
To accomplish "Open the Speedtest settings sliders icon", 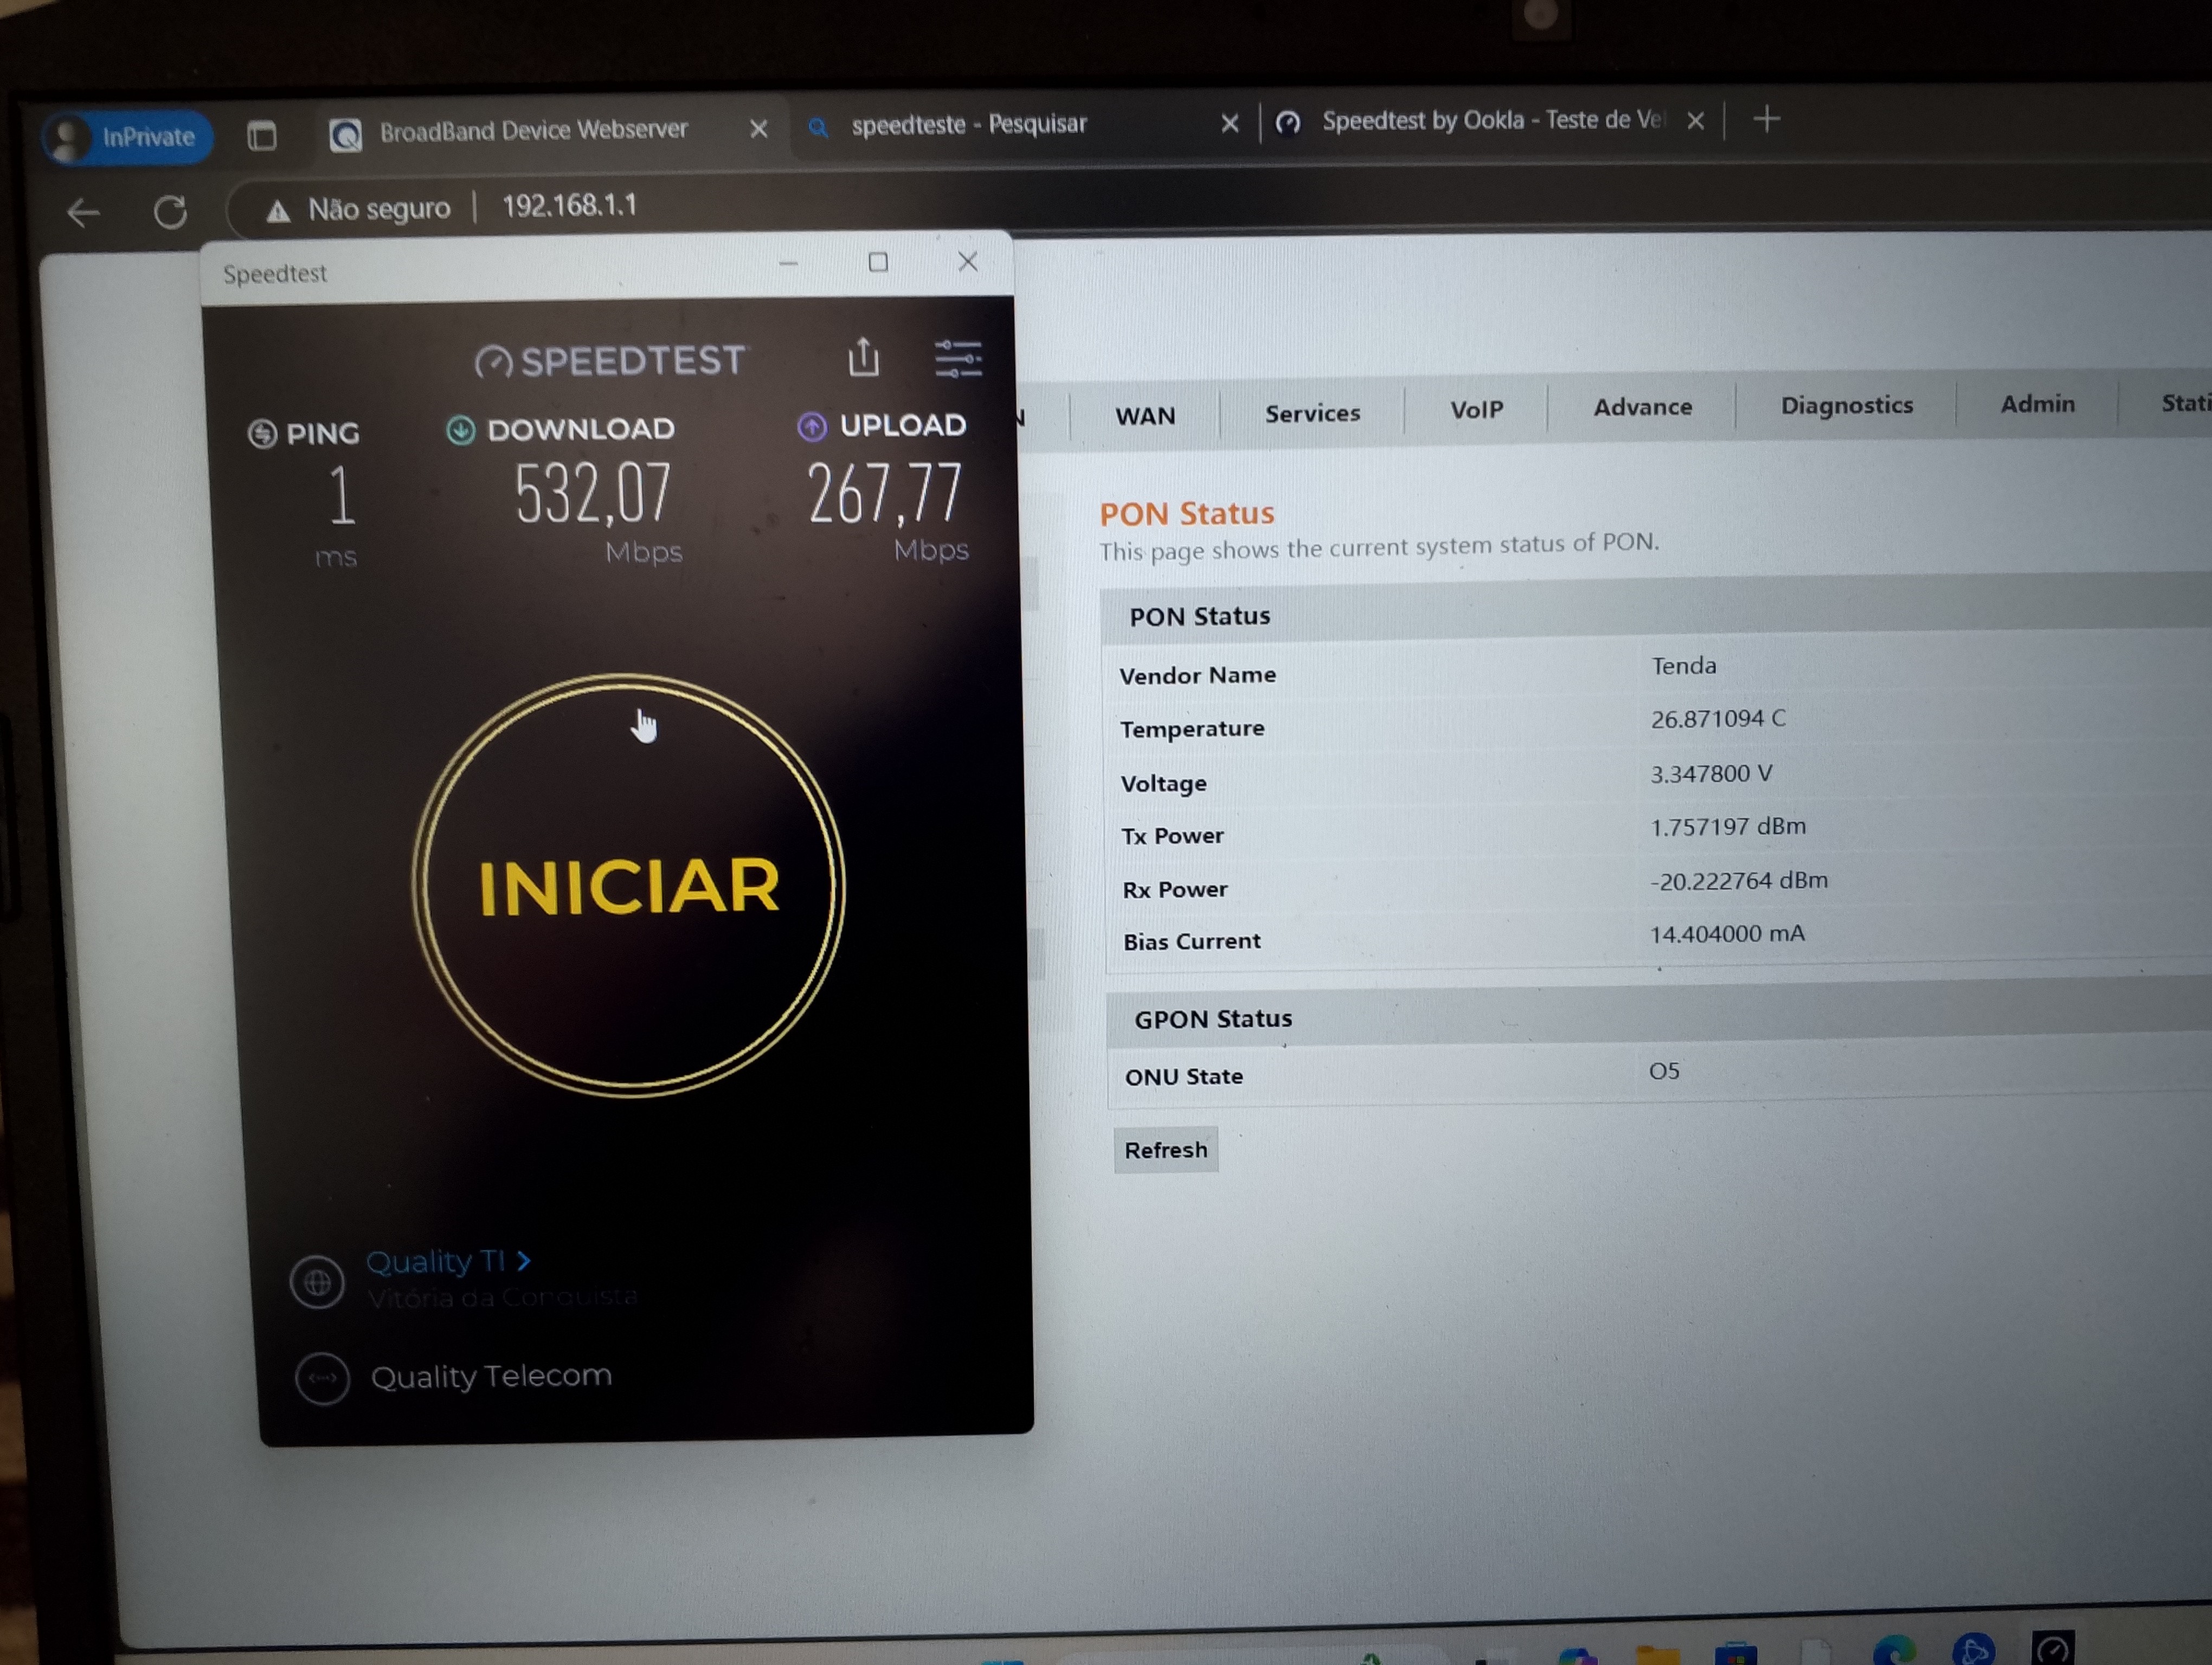I will (x=957, y=358).
